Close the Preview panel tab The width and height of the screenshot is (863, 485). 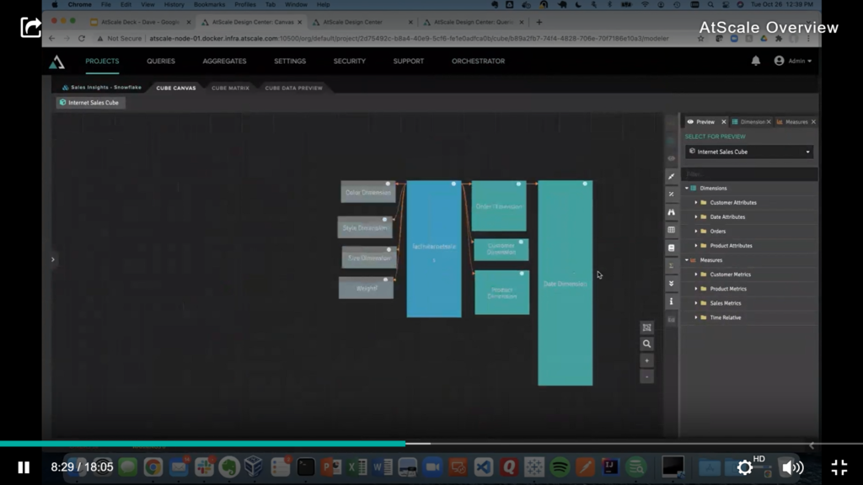pos(724,122)
